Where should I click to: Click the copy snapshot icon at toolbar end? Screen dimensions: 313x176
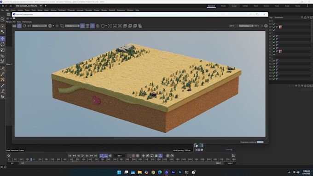pos(140,26)
